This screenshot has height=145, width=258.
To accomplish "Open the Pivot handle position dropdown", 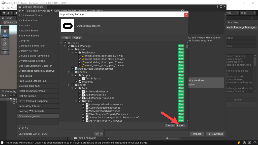I will 10,22.
